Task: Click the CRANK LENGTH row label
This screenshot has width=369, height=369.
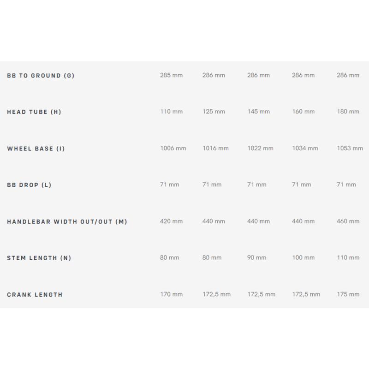Action: point(35,295)
